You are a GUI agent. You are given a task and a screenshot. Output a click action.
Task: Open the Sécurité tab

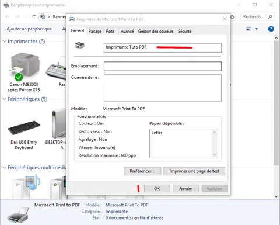click(184, 31)
